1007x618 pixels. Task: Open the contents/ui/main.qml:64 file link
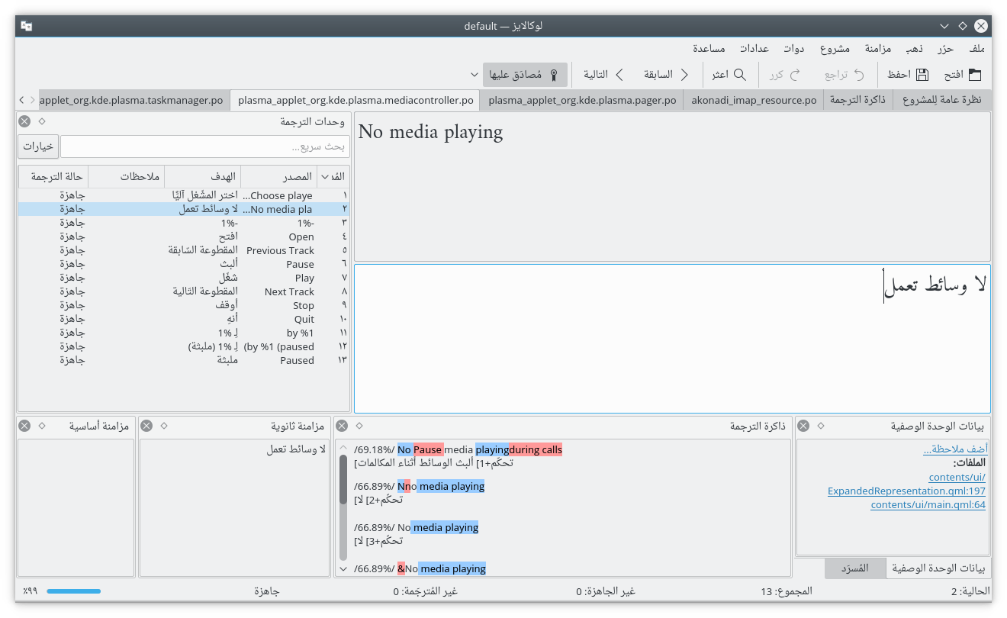pos(928,504)
